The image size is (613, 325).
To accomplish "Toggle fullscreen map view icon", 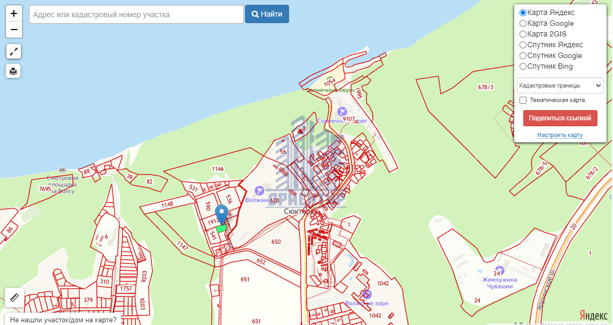I will (x=13, y=51).
